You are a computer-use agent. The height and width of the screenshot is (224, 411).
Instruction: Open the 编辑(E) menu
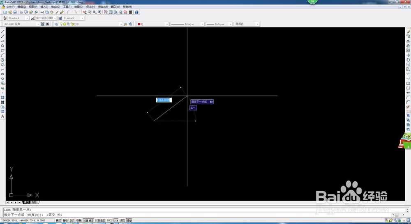[x=22, y=7]
